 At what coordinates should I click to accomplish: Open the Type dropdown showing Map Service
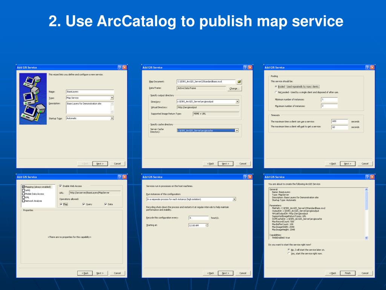pos(112,98)
